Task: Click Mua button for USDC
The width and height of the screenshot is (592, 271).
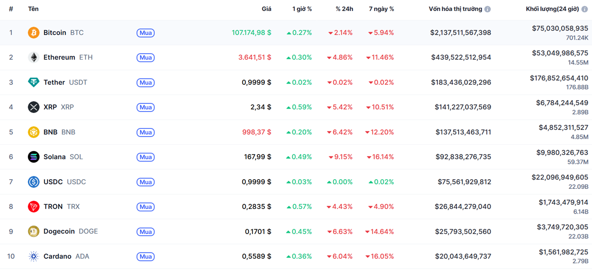Action: pyautogui.click(x=145, y=182)
